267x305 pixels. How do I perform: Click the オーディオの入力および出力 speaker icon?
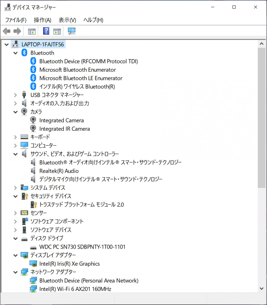tap(24, 103)
